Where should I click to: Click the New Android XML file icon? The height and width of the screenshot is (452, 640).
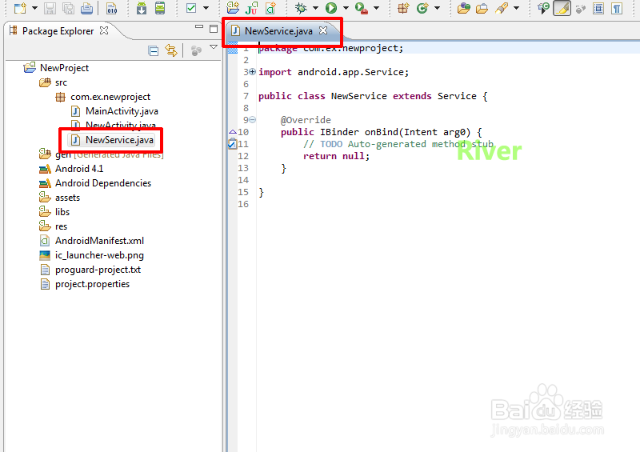pos(270,8)
